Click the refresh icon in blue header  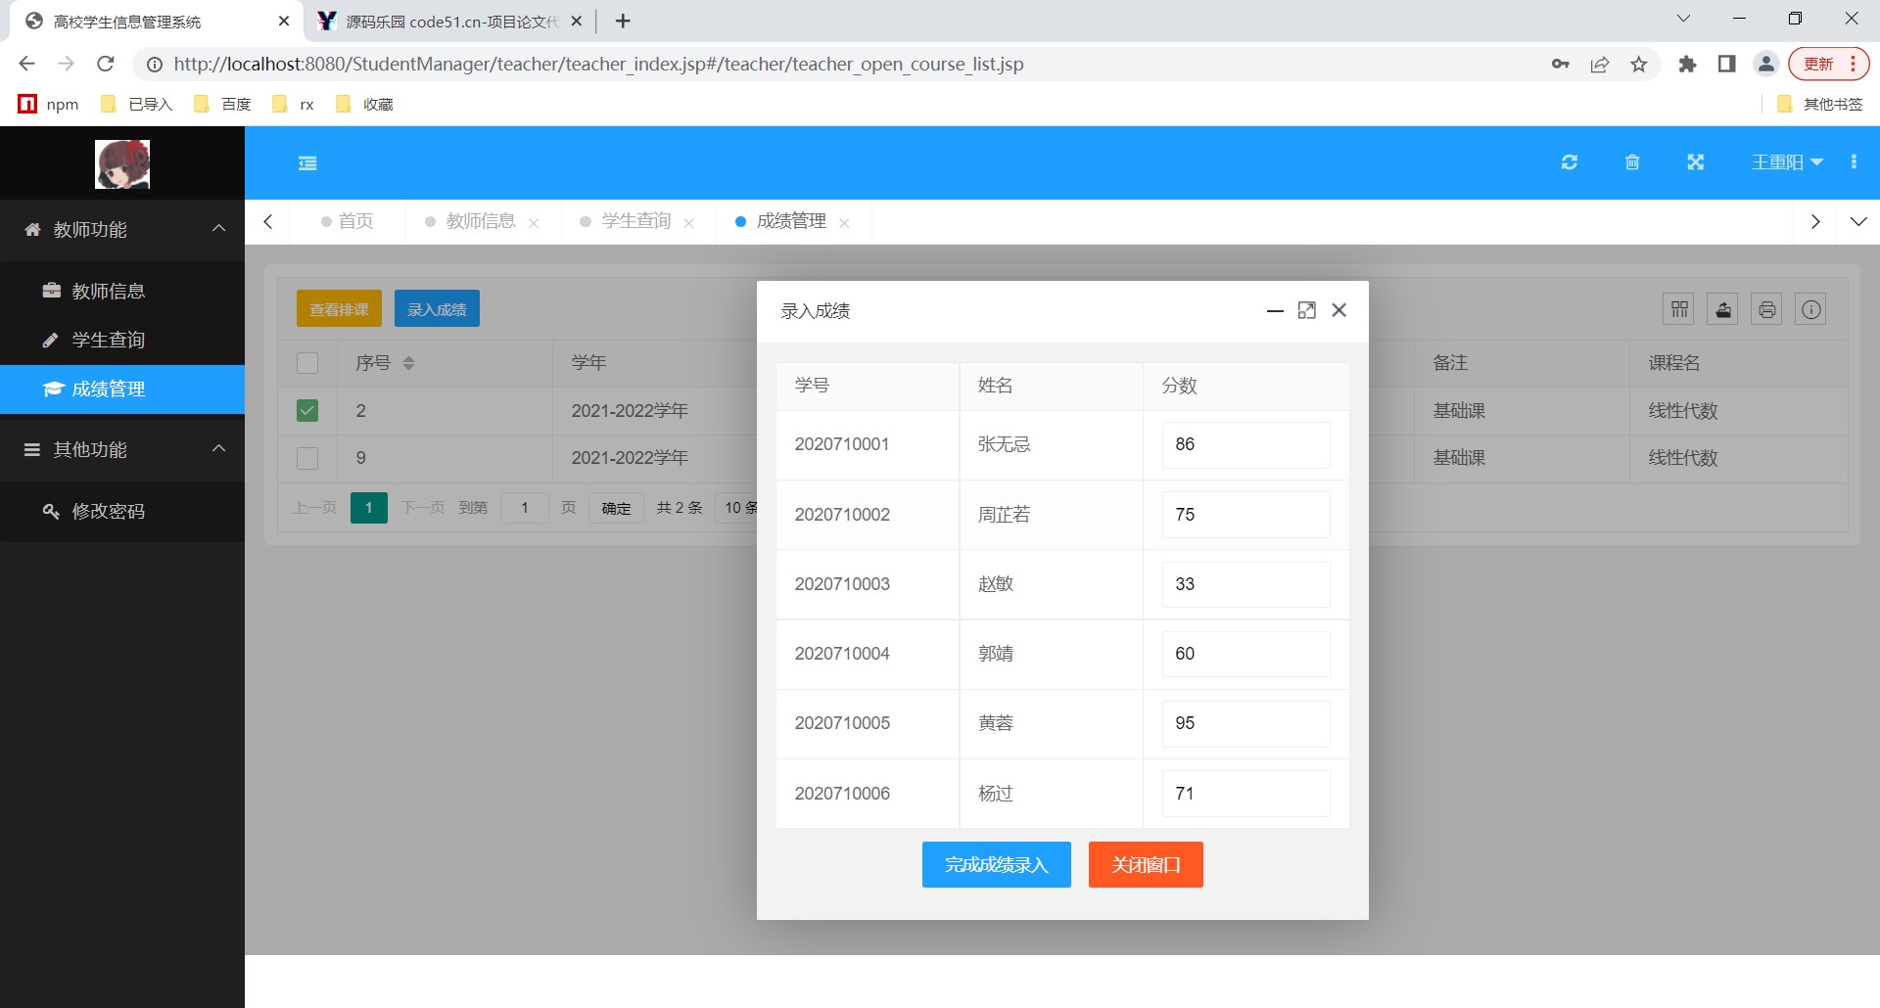coord(1569,162)
